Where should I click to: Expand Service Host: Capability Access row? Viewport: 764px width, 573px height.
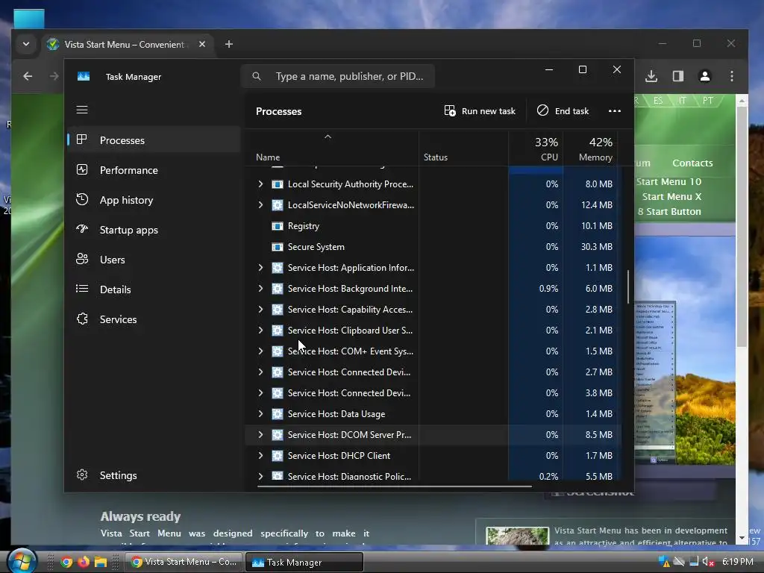coord(260,310)
